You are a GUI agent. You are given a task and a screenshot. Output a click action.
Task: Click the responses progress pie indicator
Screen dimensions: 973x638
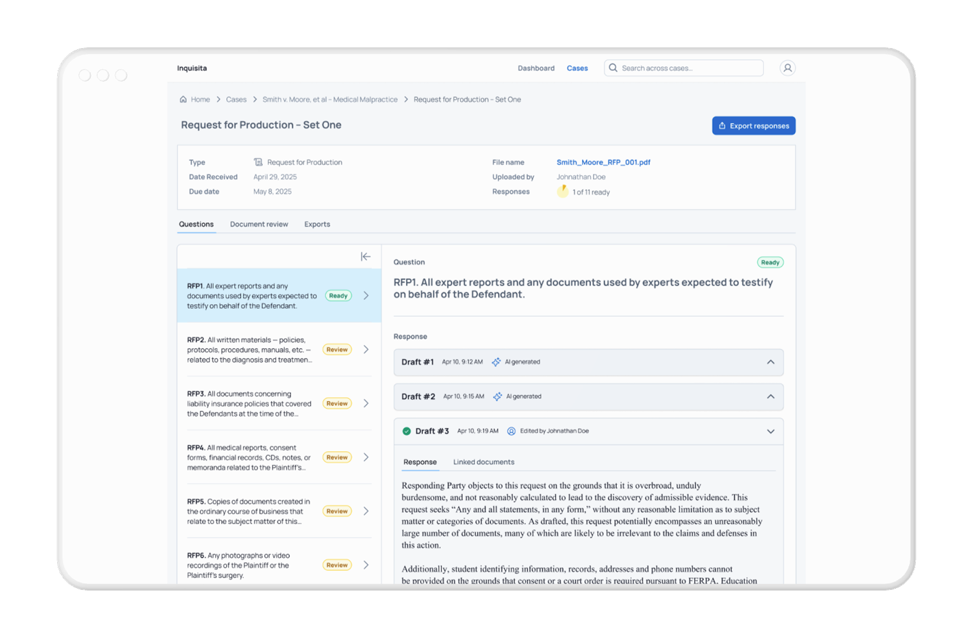click(x=563, y=192)
